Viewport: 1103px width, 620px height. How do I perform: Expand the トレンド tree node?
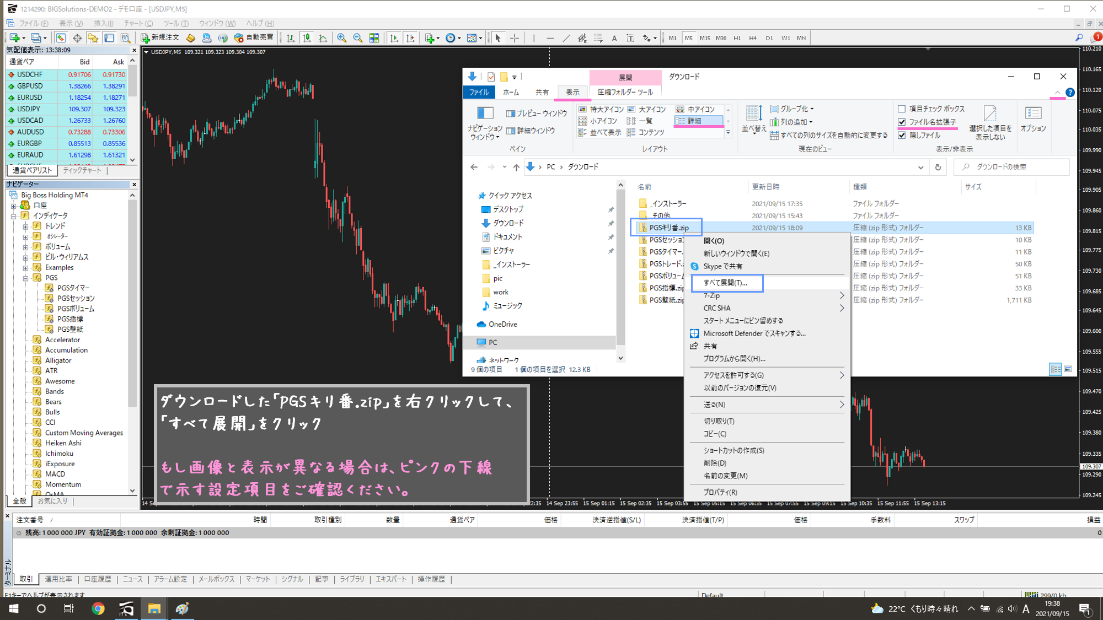click(25, 226)
